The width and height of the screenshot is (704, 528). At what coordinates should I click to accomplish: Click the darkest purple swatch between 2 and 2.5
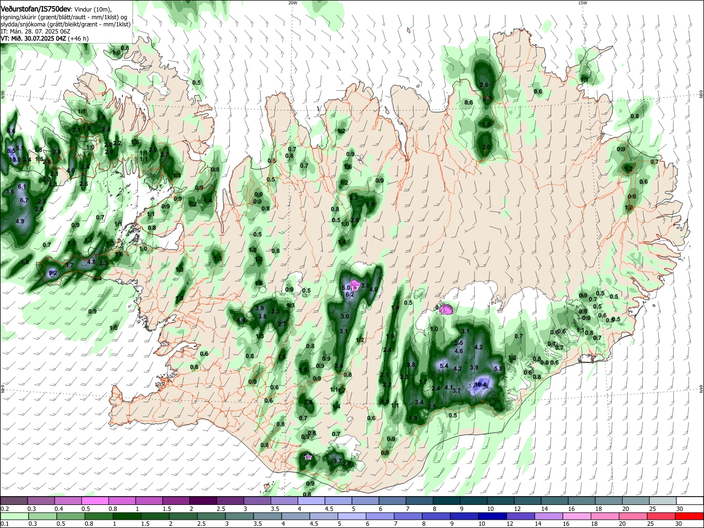(x=203, y=501)
